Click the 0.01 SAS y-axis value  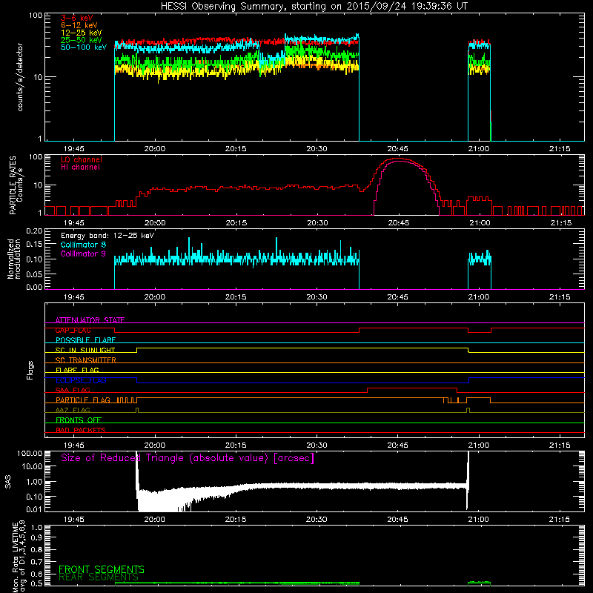click(34, 509)
